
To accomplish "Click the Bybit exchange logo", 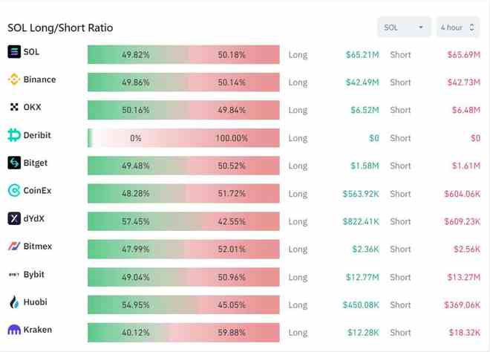I will click(x=14, y=275).
